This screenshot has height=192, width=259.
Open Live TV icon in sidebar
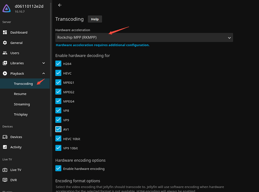(x=5, y=170)
